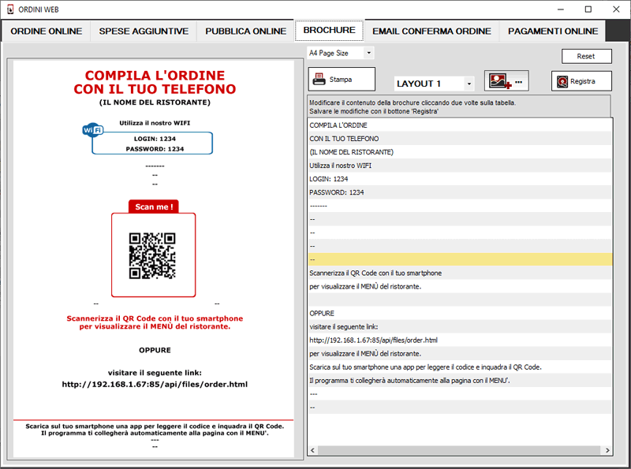Select 'Il programma ti collegherà' table row
This screenshot has height=469, width=631.
coord(460,381)
